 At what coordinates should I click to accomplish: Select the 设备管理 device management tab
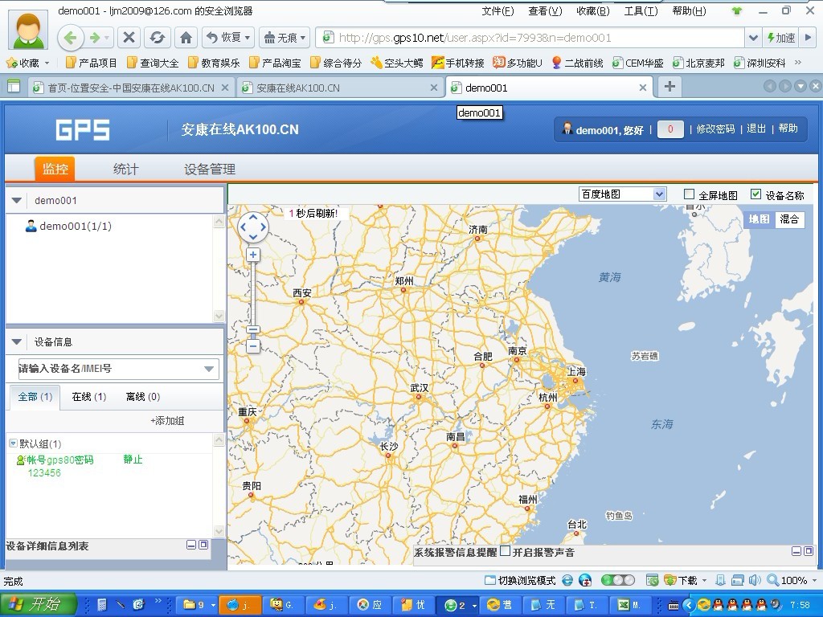tap(210, 169)
